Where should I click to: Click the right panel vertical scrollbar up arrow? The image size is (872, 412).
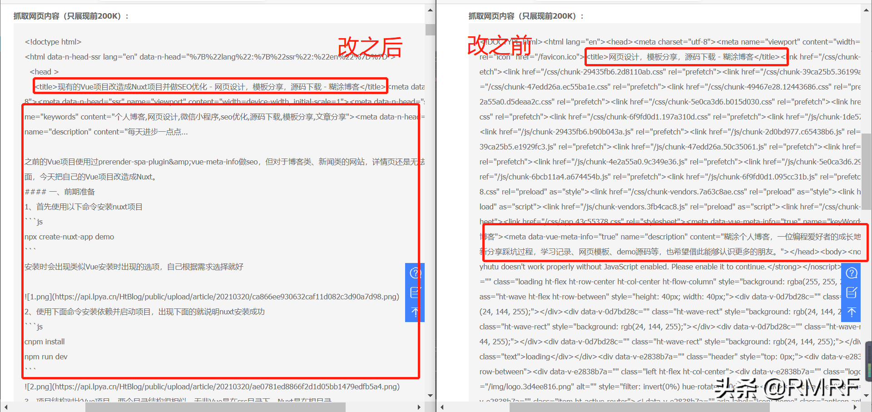tap(866, 10)
